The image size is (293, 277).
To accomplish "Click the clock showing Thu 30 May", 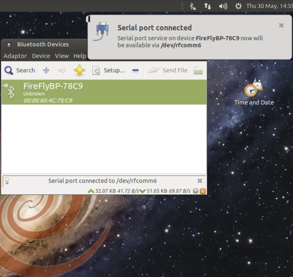I will click(x=269, y=6).
